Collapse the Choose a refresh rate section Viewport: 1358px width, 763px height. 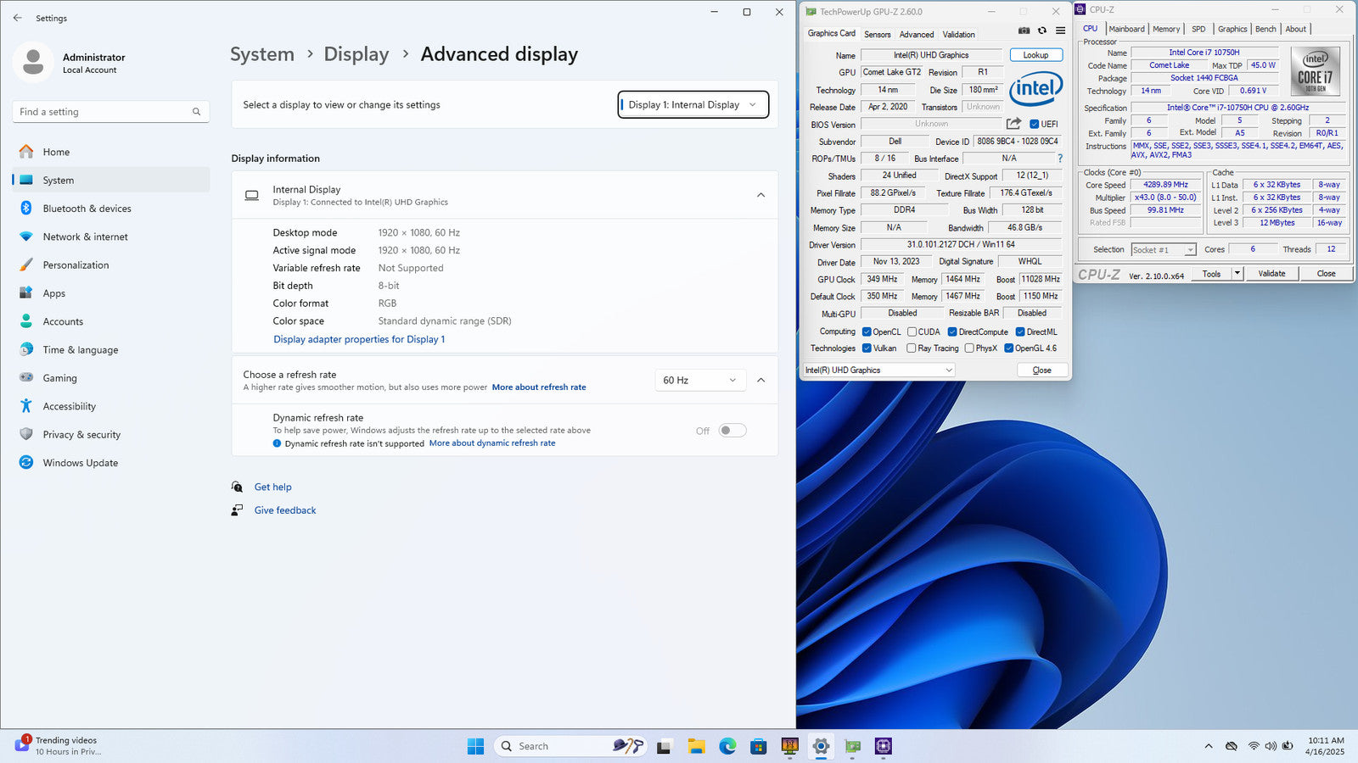click(760, 381)
